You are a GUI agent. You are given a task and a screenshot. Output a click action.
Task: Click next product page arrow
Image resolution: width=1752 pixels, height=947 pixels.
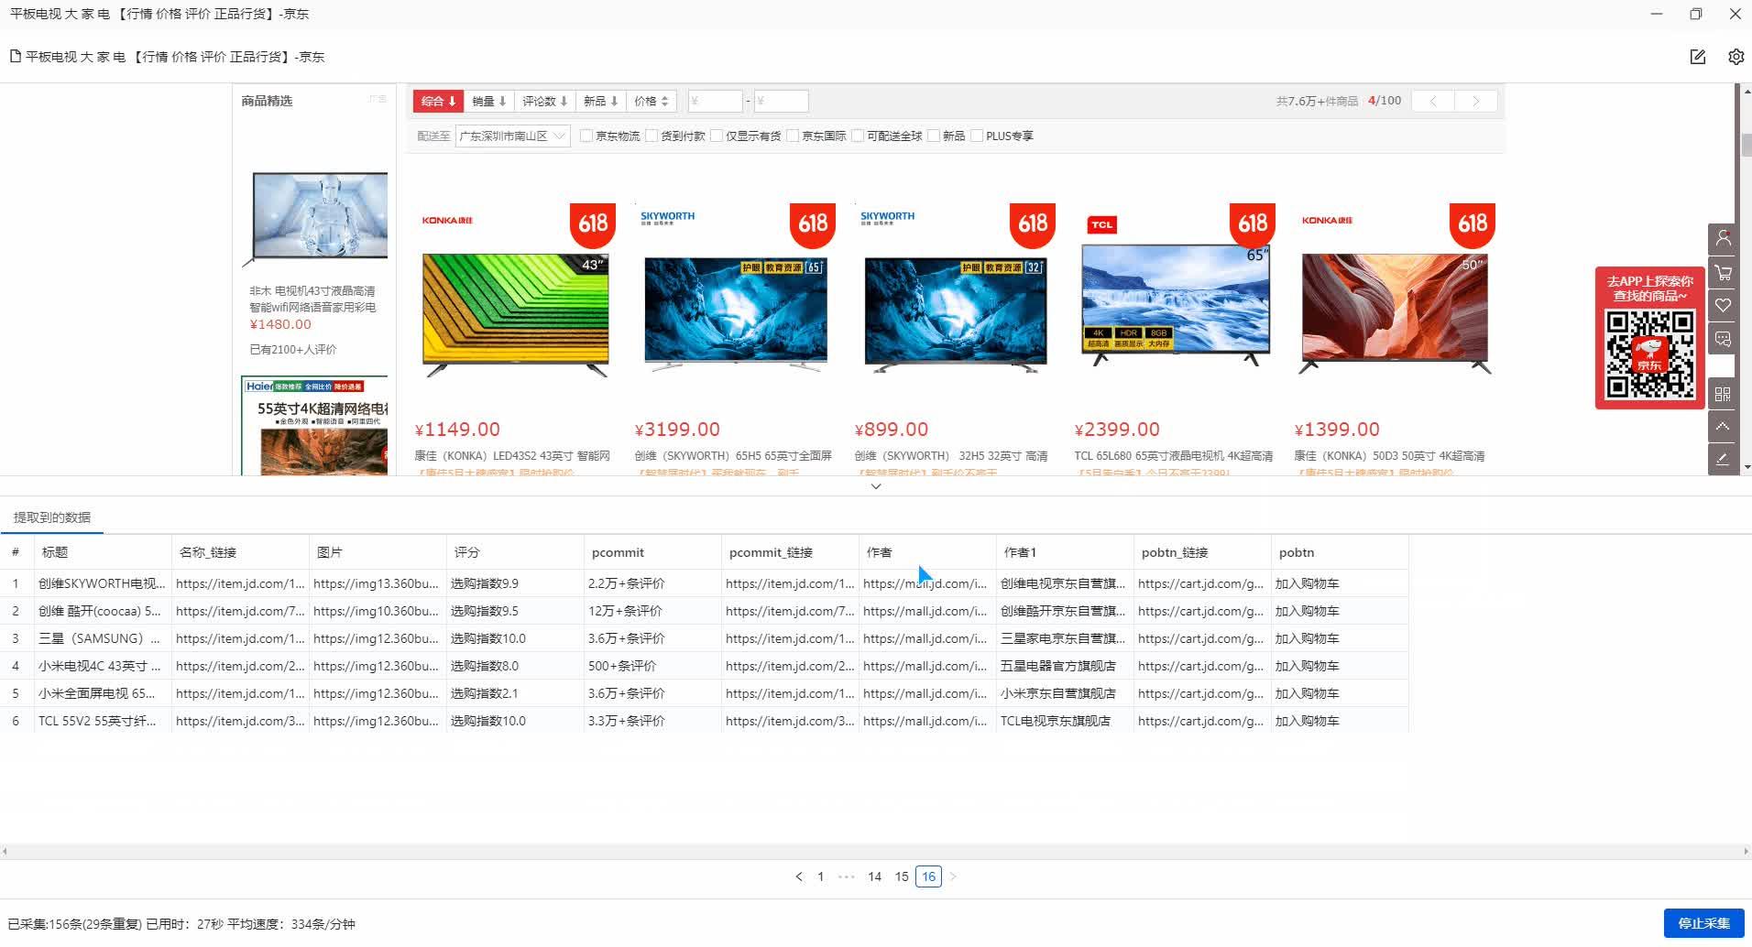[x=1475, y=101]
